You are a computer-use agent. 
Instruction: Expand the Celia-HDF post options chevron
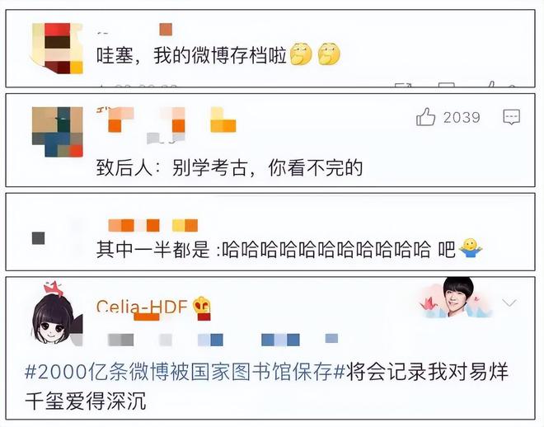tap(509, 303)
